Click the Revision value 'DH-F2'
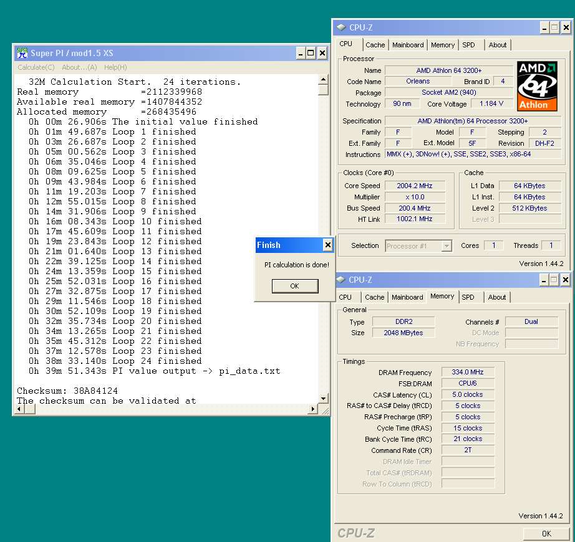The image size is (575, 542). 545,143
